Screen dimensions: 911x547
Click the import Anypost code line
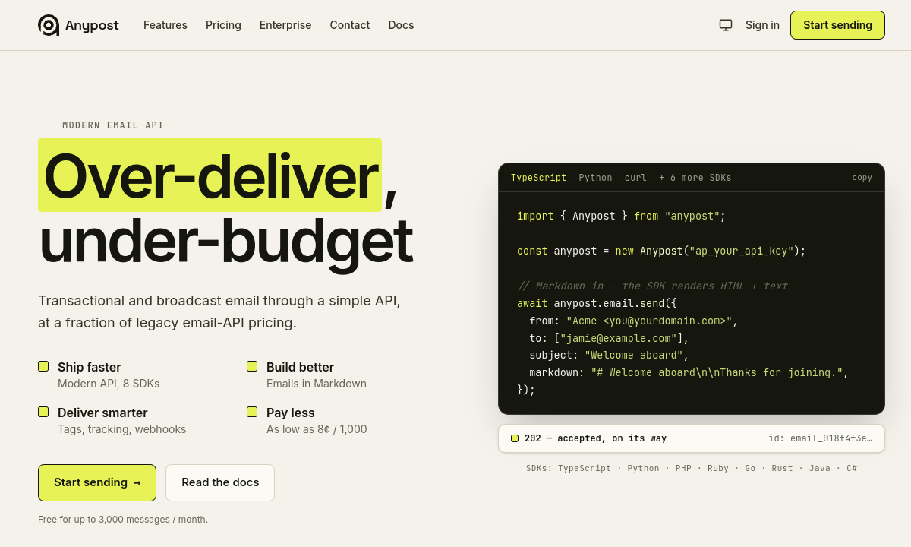(621, 216)
